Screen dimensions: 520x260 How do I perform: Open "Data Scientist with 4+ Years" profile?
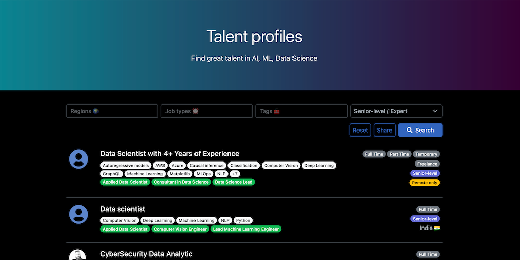click(x=170, y=154)
